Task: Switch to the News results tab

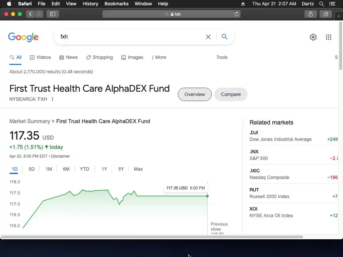Action: pyautogui.click(x=68, y=57)
